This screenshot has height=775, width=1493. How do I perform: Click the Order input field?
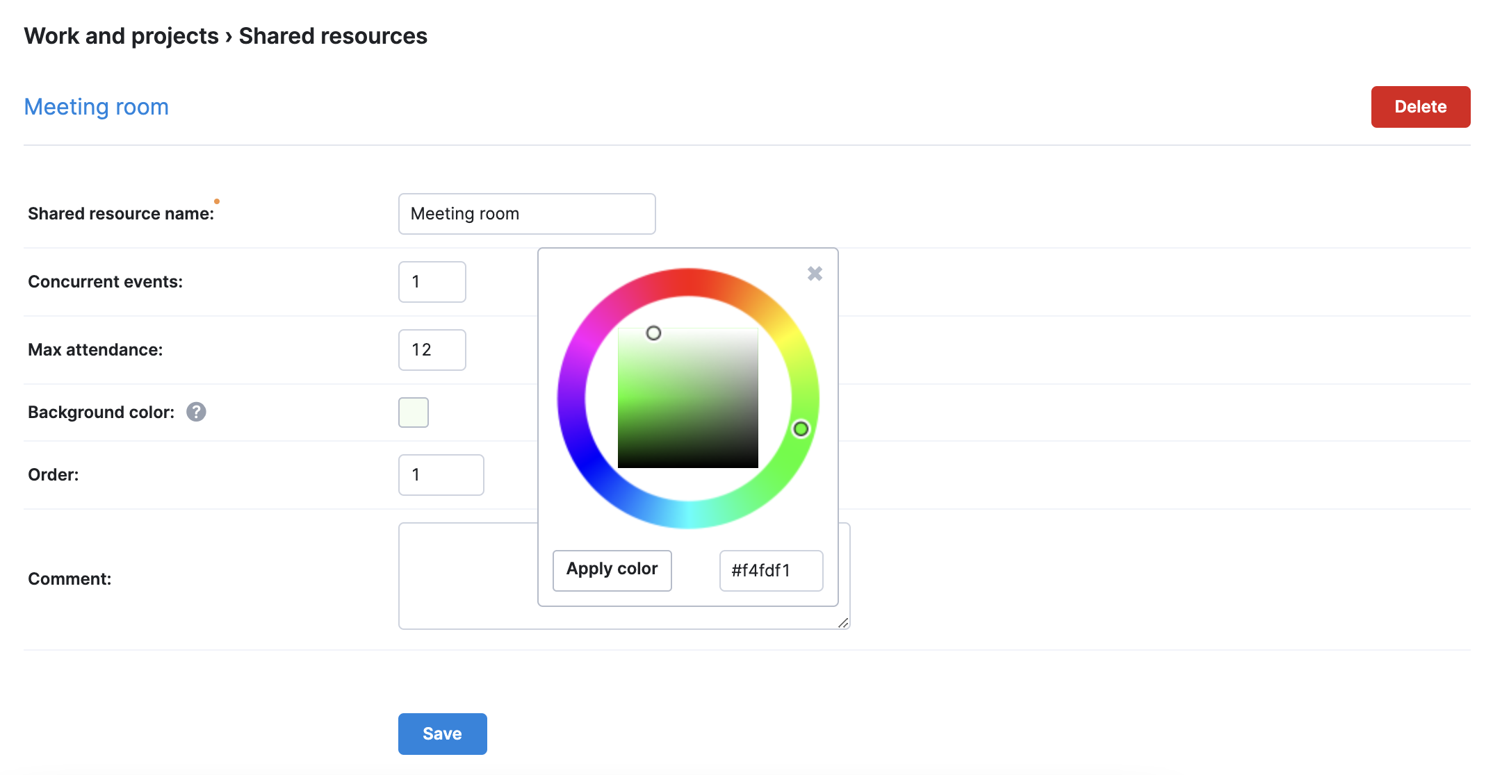(441, 475)
